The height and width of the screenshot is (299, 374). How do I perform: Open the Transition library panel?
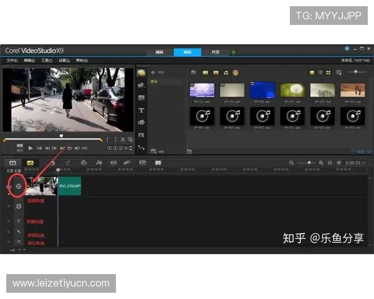pos(141,97)
